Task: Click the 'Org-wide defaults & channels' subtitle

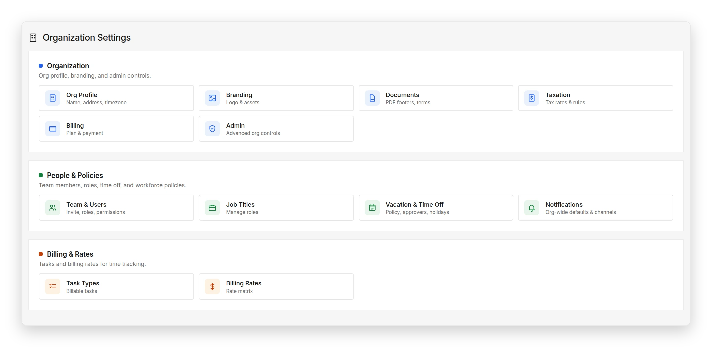Action: click(x=581, y=212)
